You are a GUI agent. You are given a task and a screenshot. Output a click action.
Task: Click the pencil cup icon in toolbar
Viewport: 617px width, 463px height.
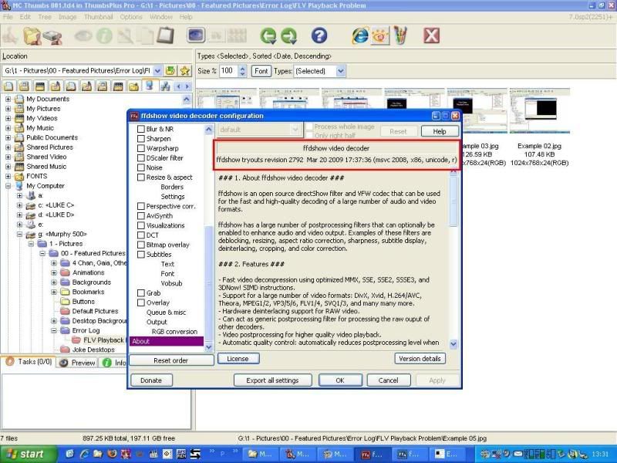(400, 35)
